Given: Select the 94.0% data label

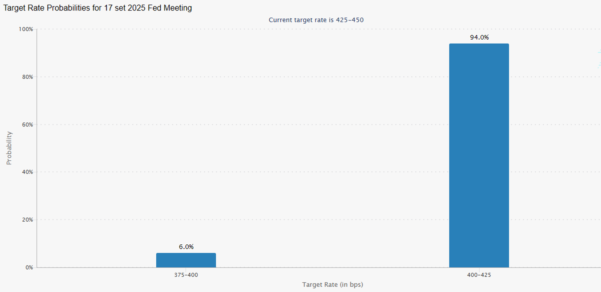Looking at the screenshot, I should coord(479,37).
